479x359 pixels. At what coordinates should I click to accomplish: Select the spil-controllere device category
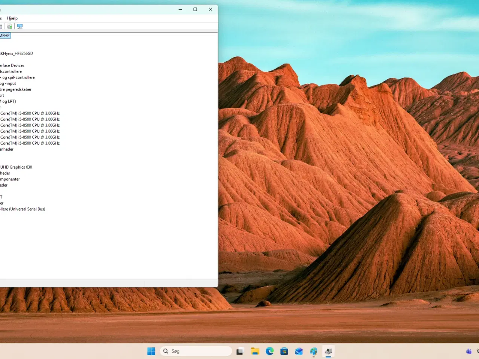17,77
